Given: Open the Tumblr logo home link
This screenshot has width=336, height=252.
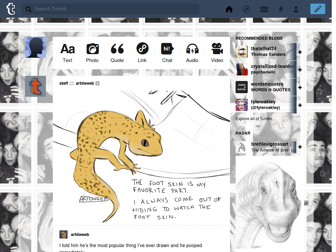Looking at the screenshot, I should (x=11, y=9).
